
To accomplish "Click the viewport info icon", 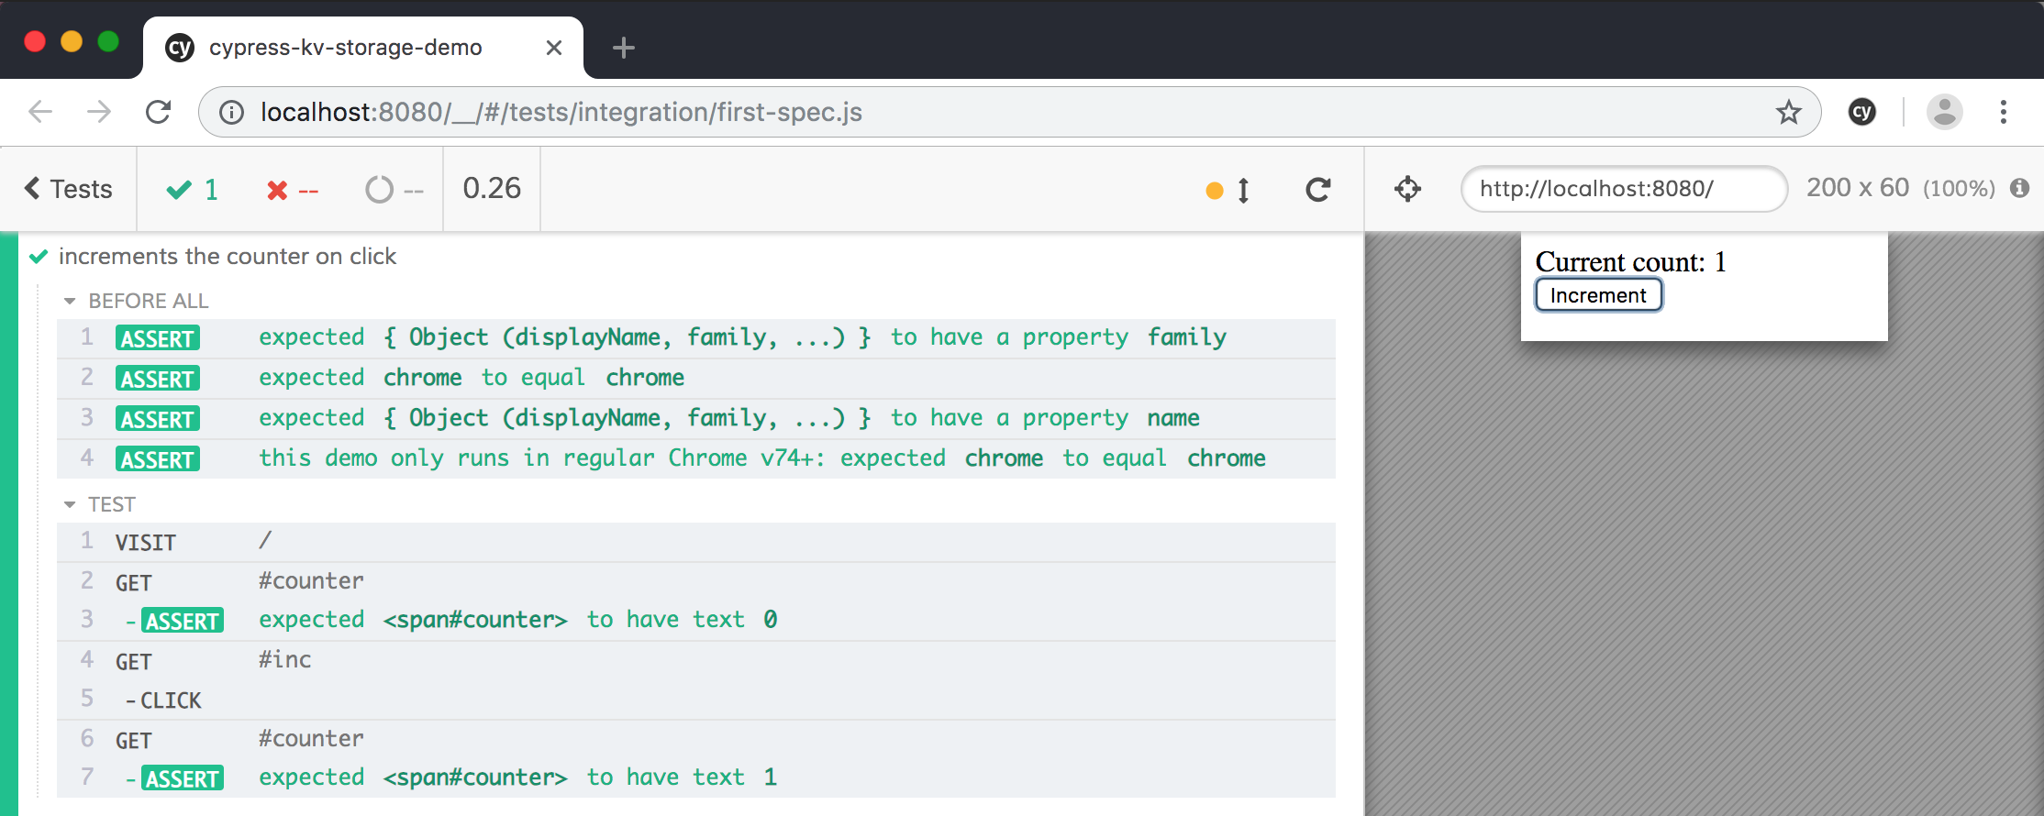I will pos(2019,188).
